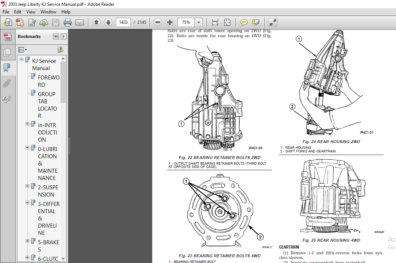The width and height of the screenshot is (396, 263).
Task: Open the Page Thumbnails panel icon
Action: pos(7,52)
